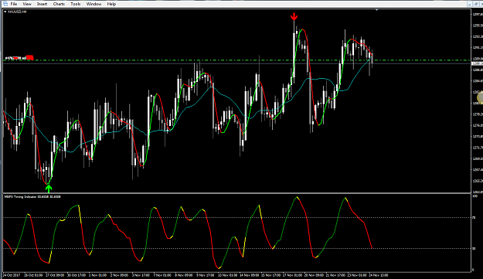Click the 70 level on indicator scale
The image size is (483, 279).
474,218
